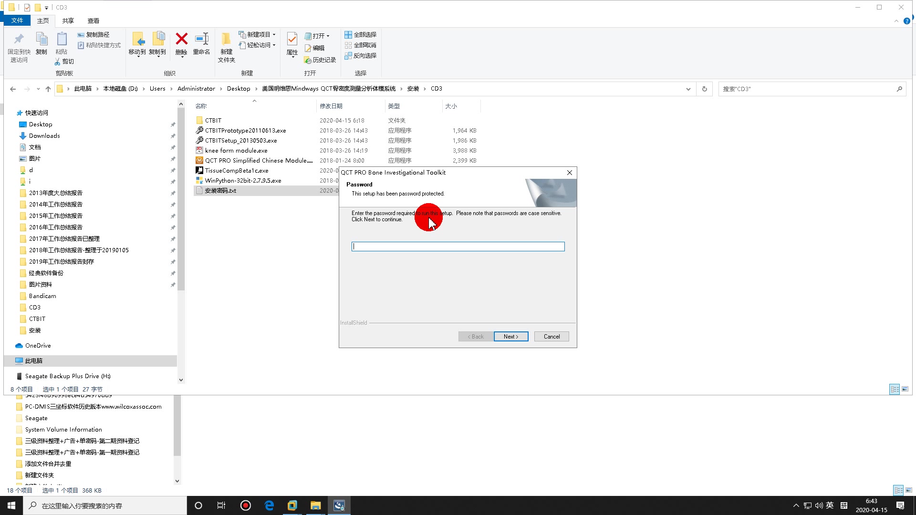
Task: Click Cancel in the installer dialog
Action: point(552,336)
